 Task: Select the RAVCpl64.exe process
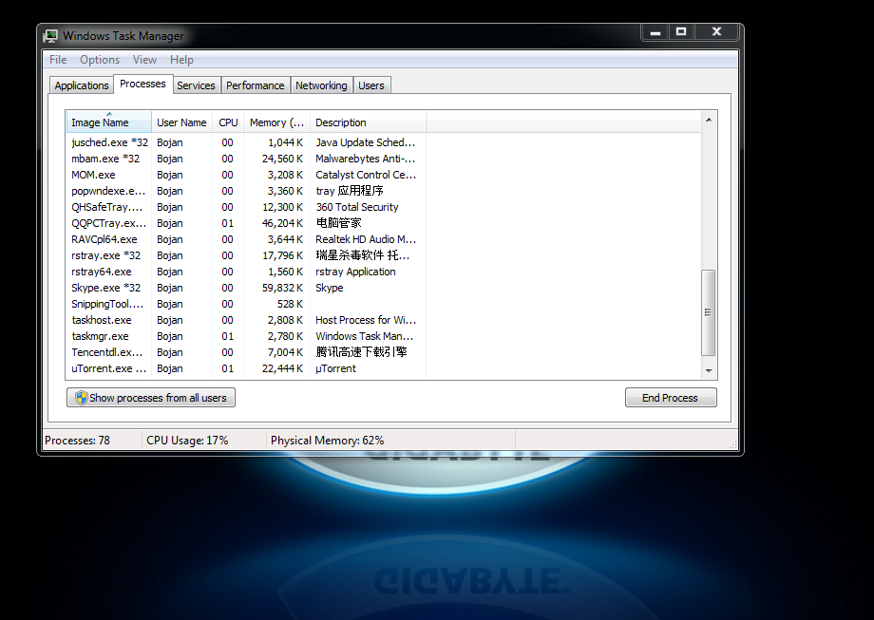click(246, 239)
